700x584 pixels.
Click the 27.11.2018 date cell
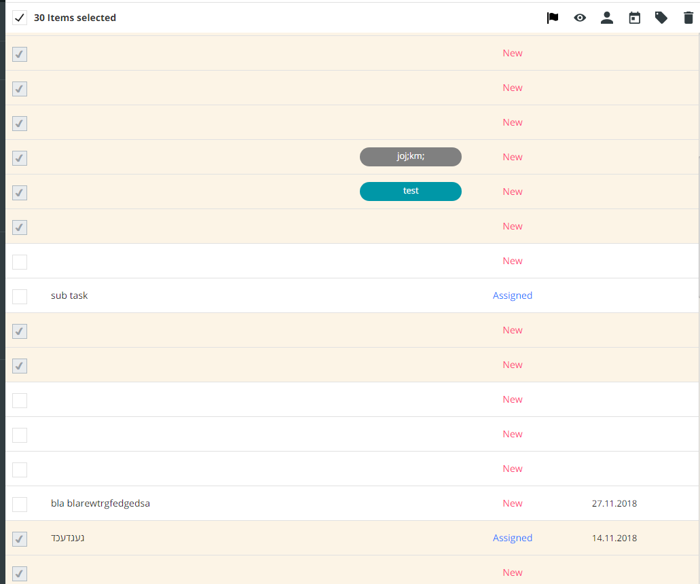point(614,503)
